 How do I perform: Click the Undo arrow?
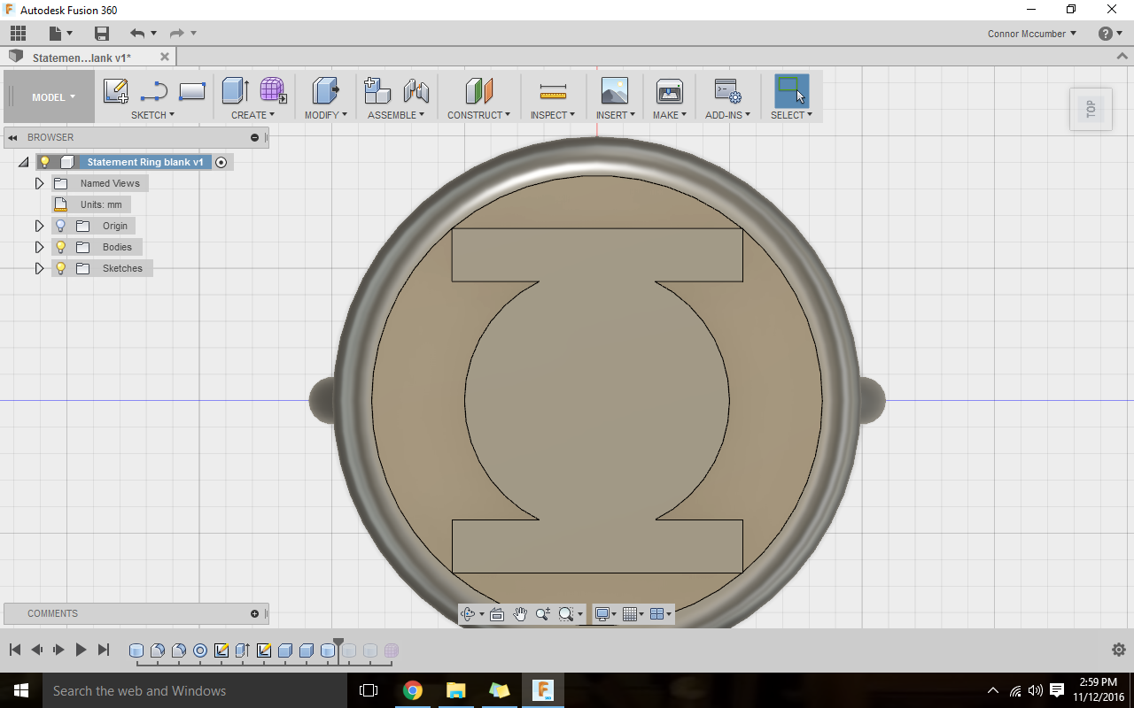tap(137, 34)
